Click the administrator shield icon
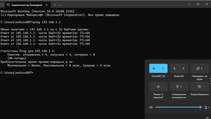Screen dimensions: 211x119 2,5
